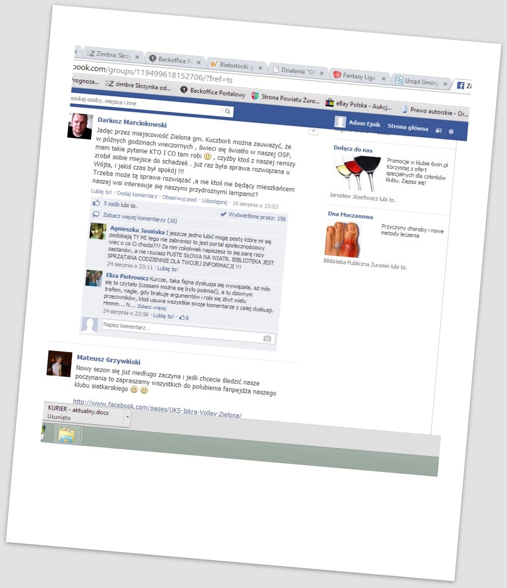
Task: Click the speech bubble icon to see more comments
Action: (x=96, y=214)
